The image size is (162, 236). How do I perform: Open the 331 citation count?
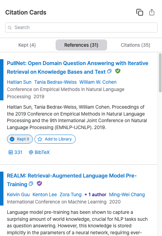click(15, 152)
